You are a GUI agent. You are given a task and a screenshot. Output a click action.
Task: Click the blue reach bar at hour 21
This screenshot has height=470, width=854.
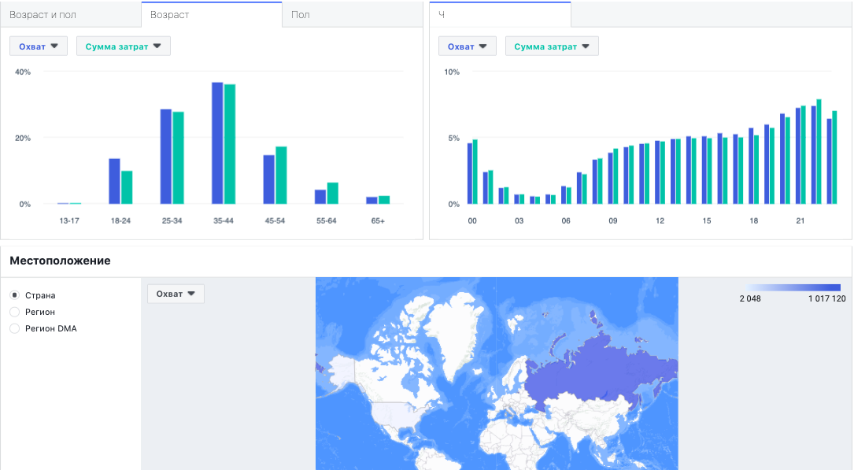798,156
